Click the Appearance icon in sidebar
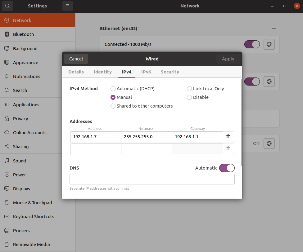The height and width of the screenshot is (252, 303). 7,63
